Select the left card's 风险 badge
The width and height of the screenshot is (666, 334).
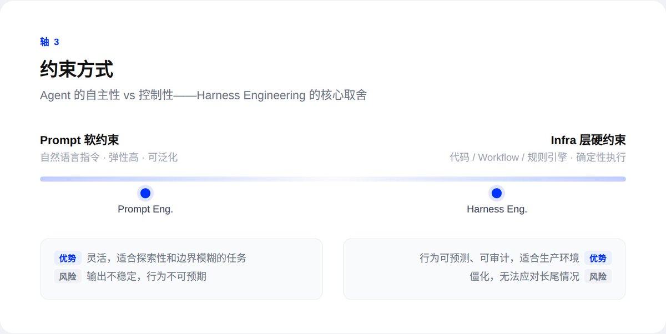68,276
